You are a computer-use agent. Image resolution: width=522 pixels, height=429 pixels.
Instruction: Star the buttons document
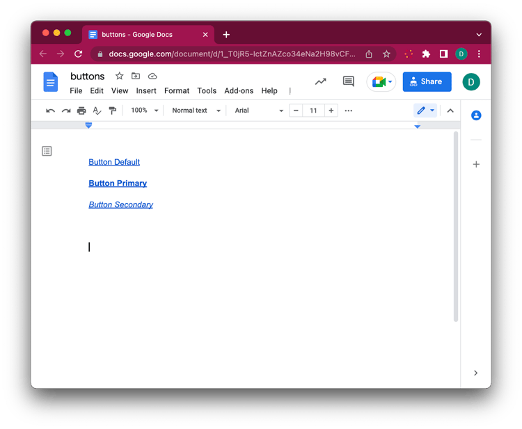click(x=119, y=76)
